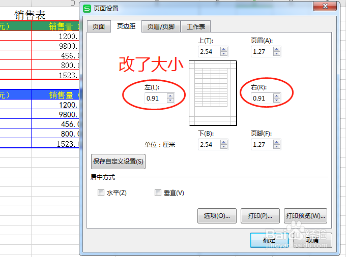This screenshot has height=257, width=346.
Task: Click the WPS spreadsheet icon in title bar
Action: (87, 9)
